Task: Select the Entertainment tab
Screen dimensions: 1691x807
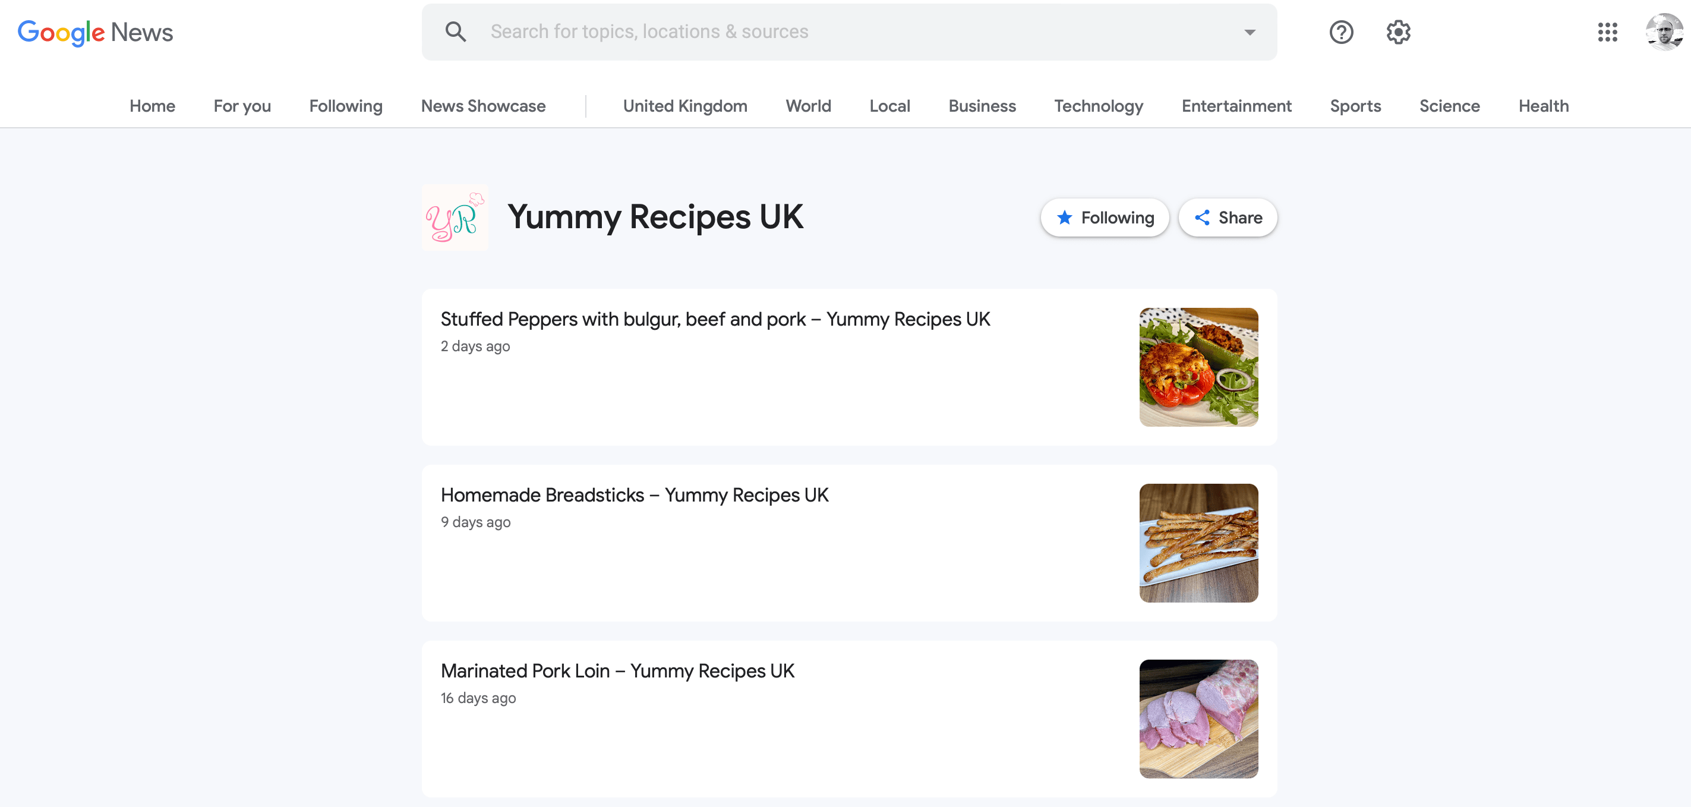Action: 1236,106
